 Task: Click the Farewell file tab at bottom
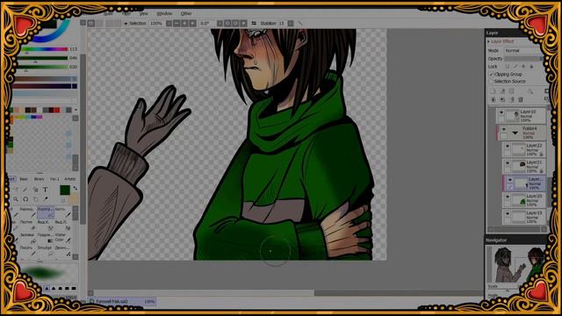[x=122, y=302]
